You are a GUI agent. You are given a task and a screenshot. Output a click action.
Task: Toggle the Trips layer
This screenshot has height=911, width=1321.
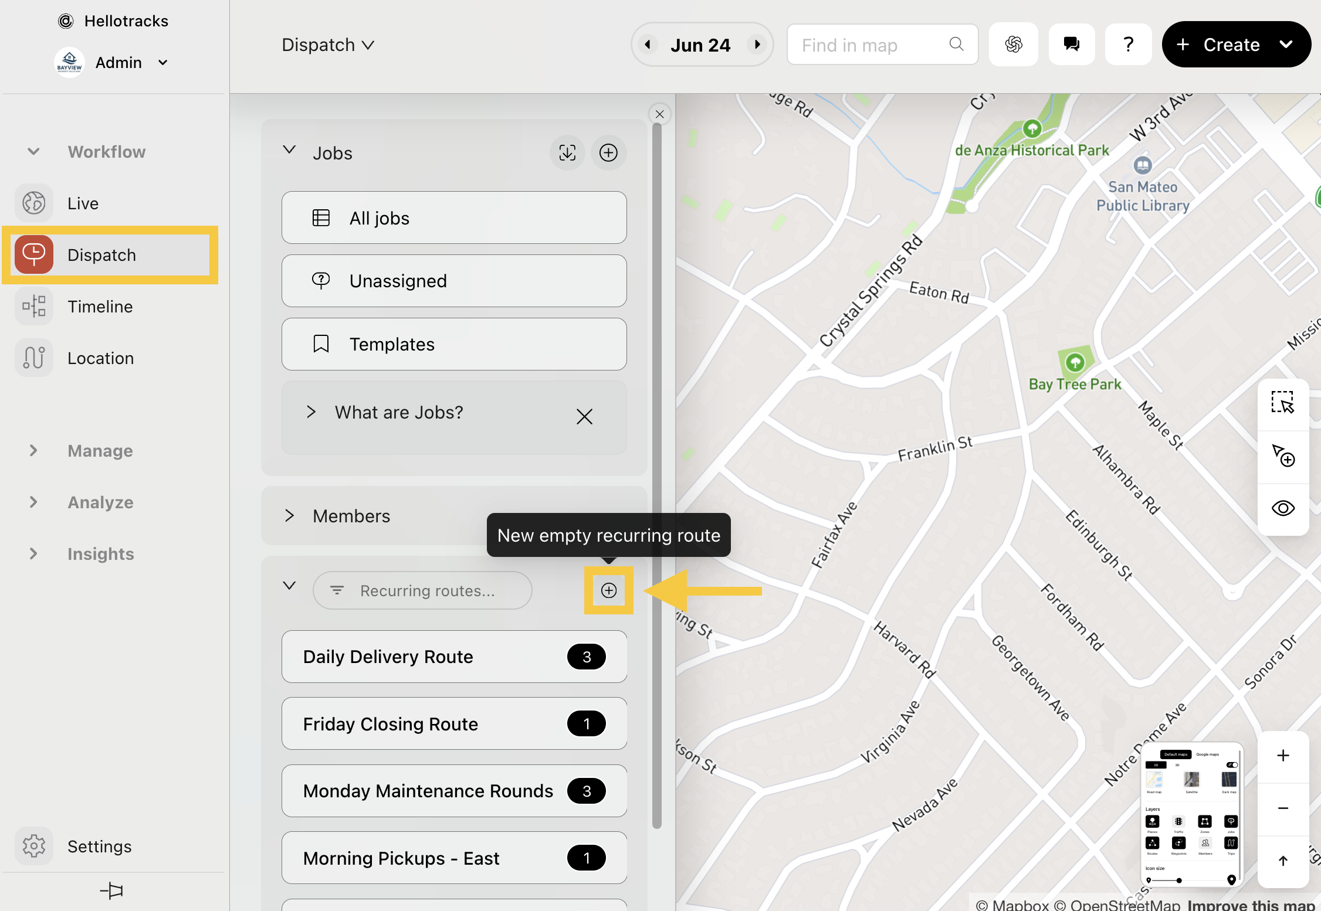coord(1231,843)
